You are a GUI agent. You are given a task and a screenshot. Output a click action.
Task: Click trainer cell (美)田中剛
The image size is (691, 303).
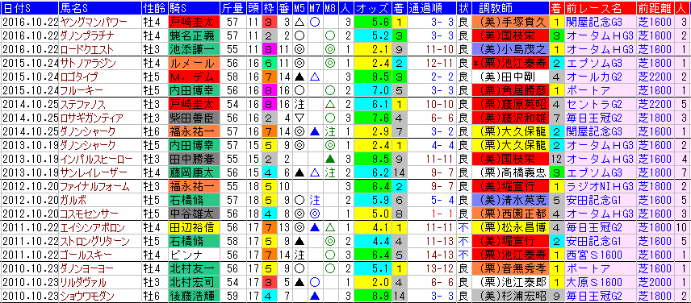tap(510, 77)
